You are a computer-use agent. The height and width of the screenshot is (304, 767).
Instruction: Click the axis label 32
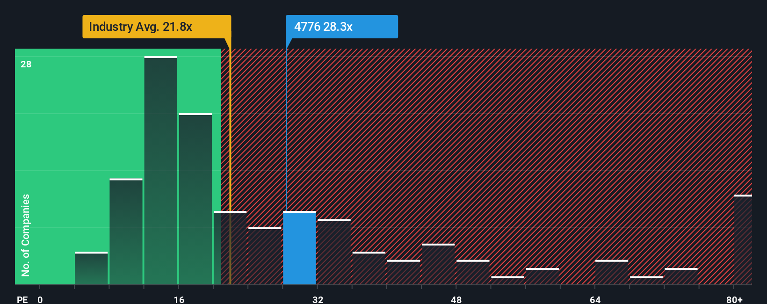coord(318,299)
